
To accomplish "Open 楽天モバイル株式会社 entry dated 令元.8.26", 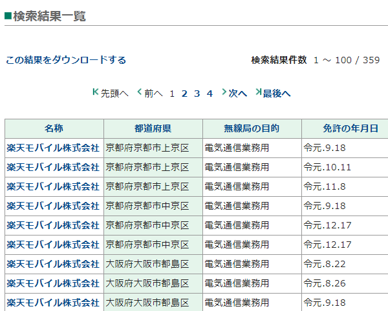I will [53, 283].
